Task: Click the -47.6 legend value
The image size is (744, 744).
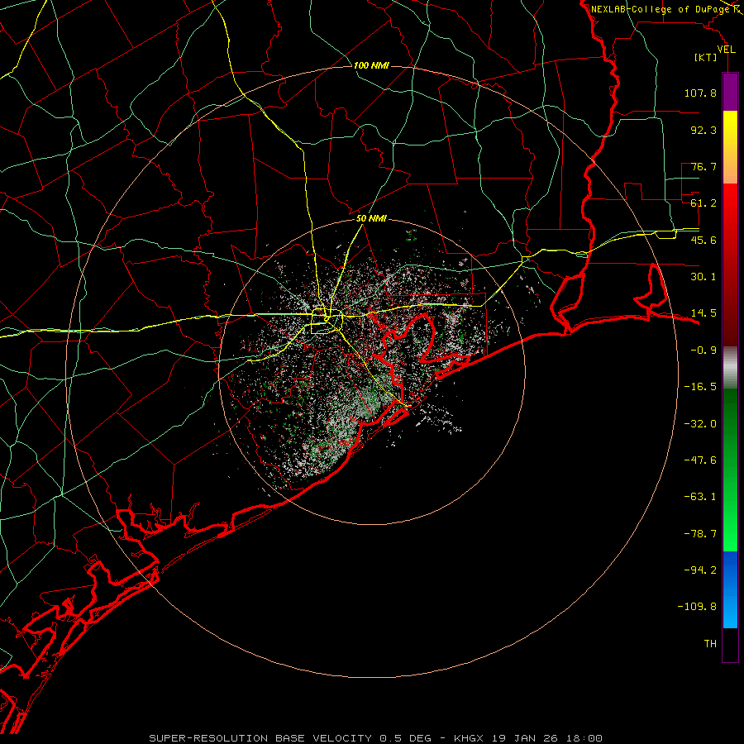Action: point(700,460)
